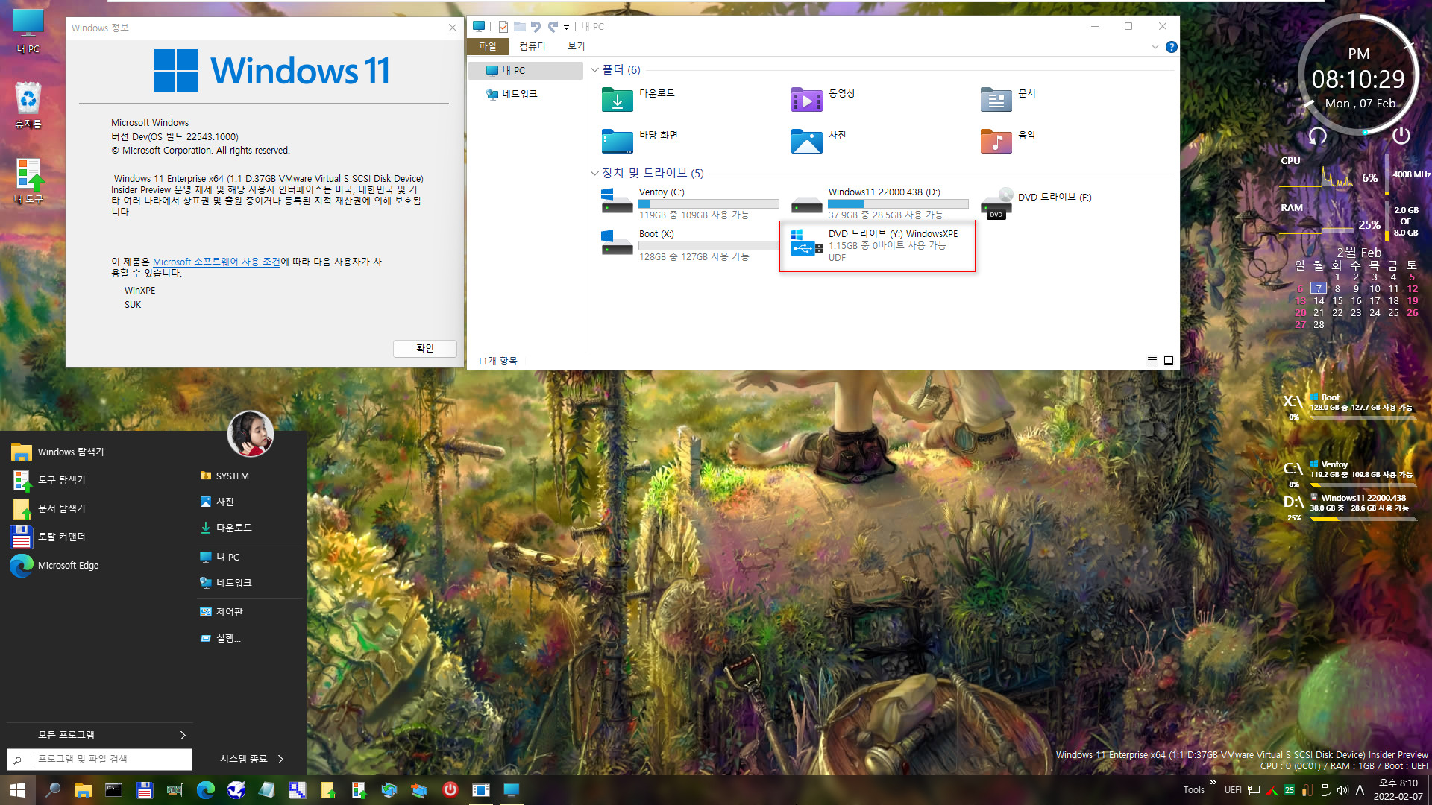
Task: Open File Explorer from the taskbar
Action: click(x=84, y=789)
